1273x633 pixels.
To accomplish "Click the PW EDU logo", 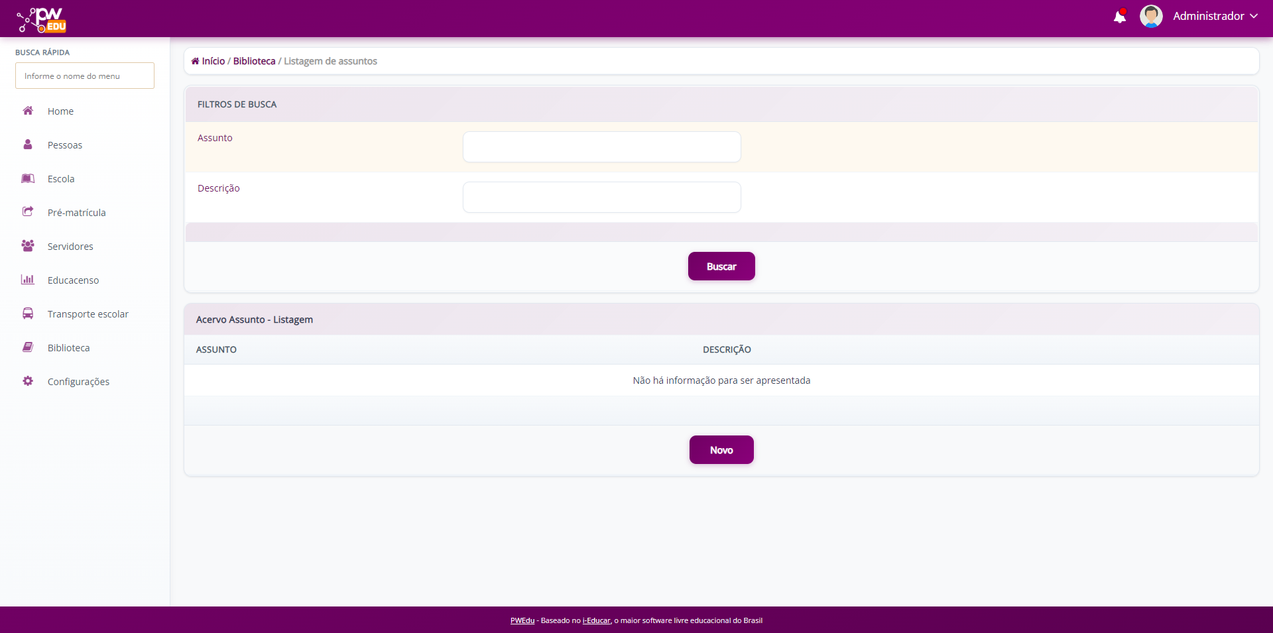I will 42,19.
